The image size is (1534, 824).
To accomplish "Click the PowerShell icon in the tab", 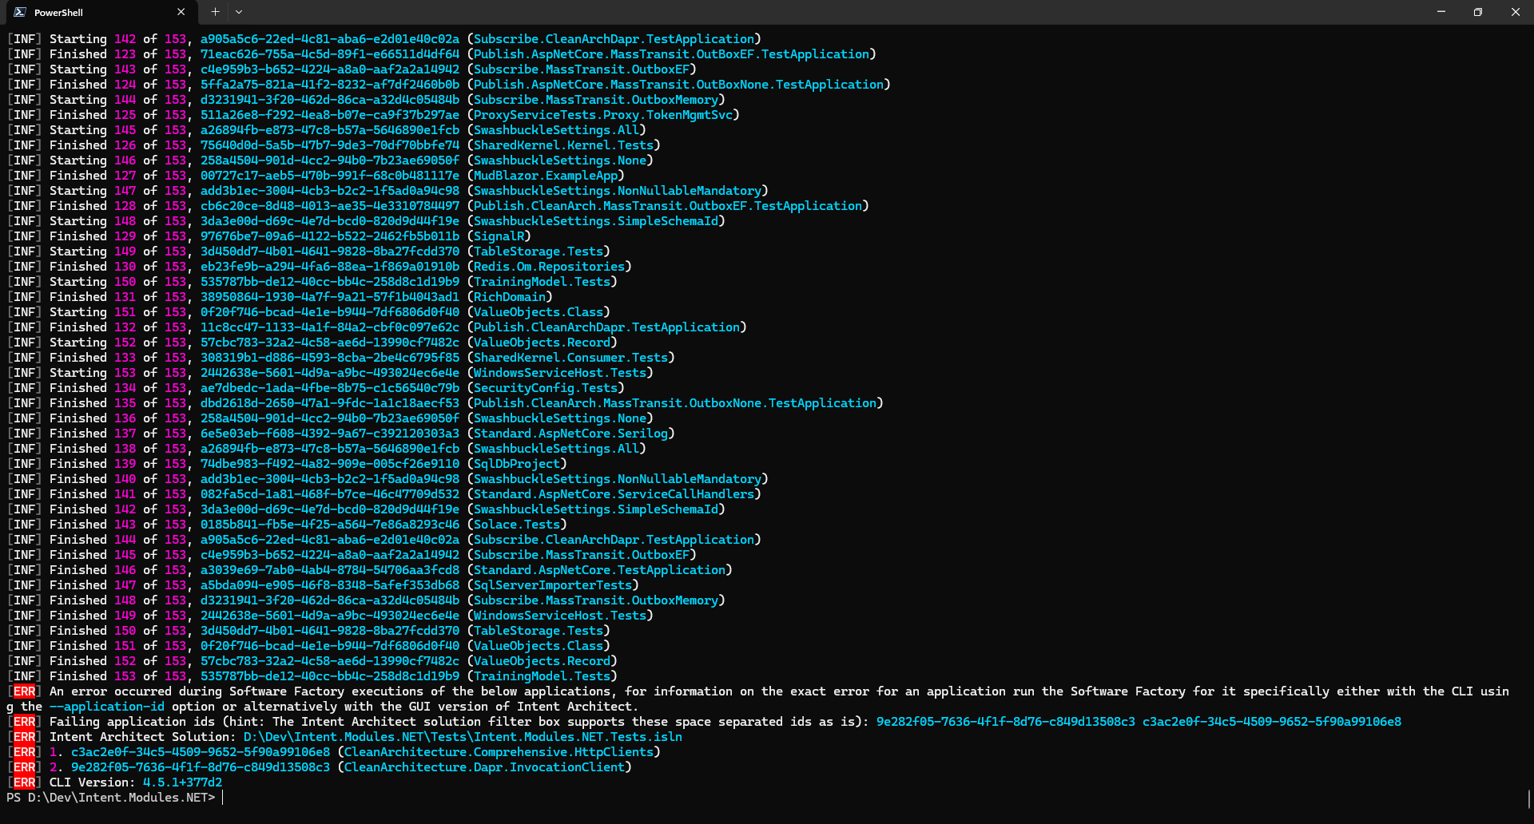I will point(20,12).
